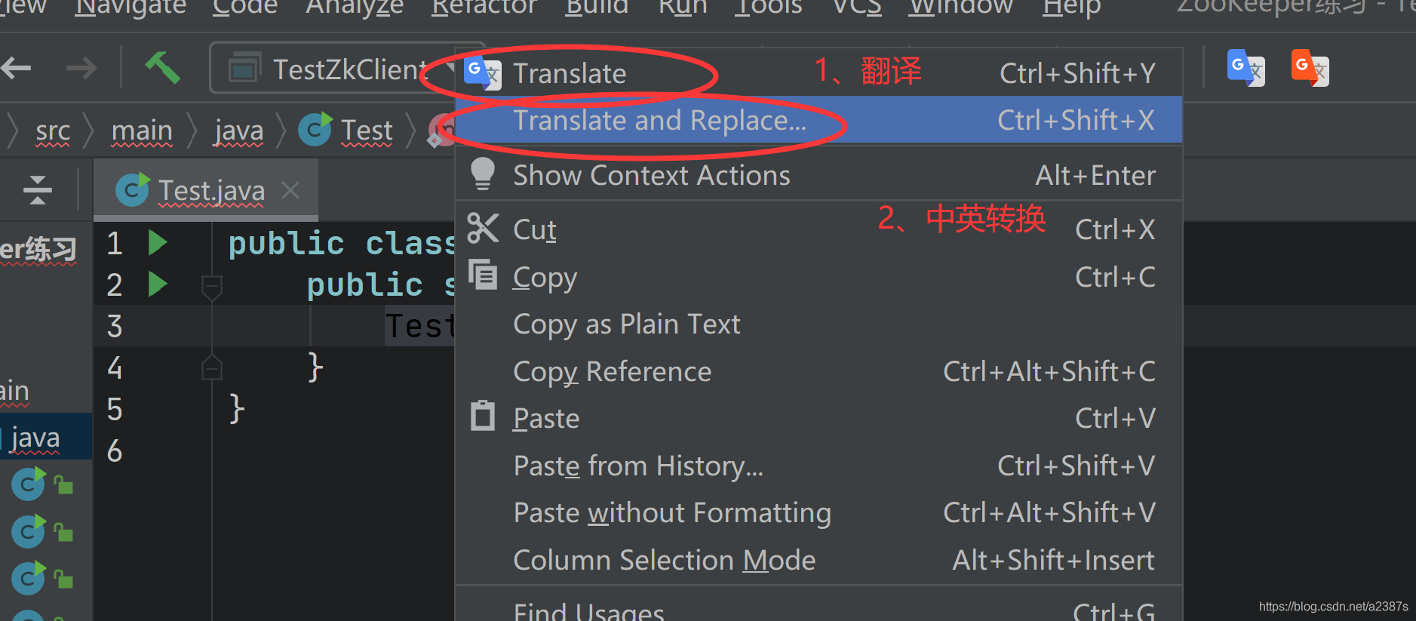The image size is (1416, 621).
Task: Select Paste without Formatting
Action: pyautogui.click(x=819, y=512)
